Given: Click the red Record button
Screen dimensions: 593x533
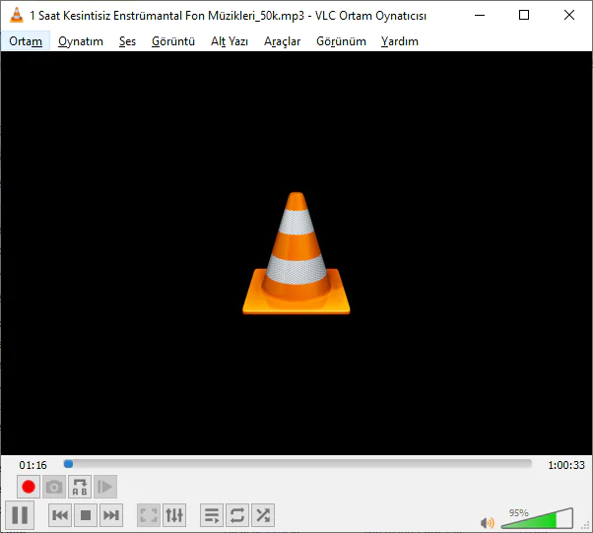Looking at the screenshot, I should coord(29,487).
